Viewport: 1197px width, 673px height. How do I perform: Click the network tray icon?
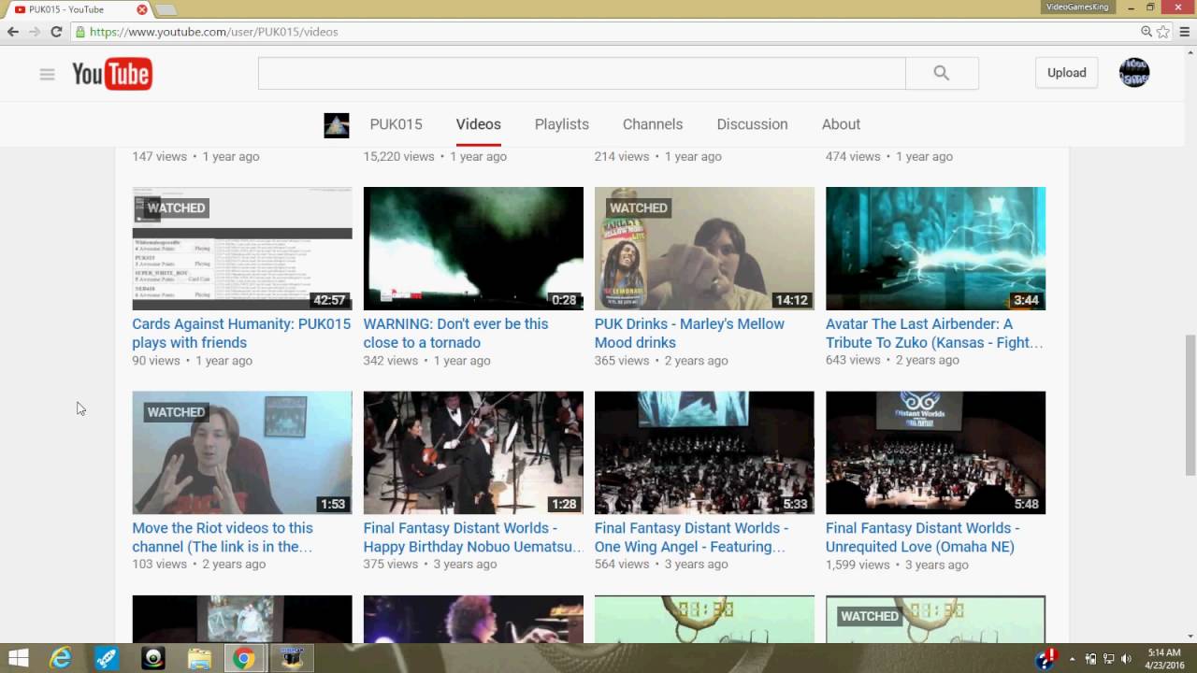(1108, 659)
